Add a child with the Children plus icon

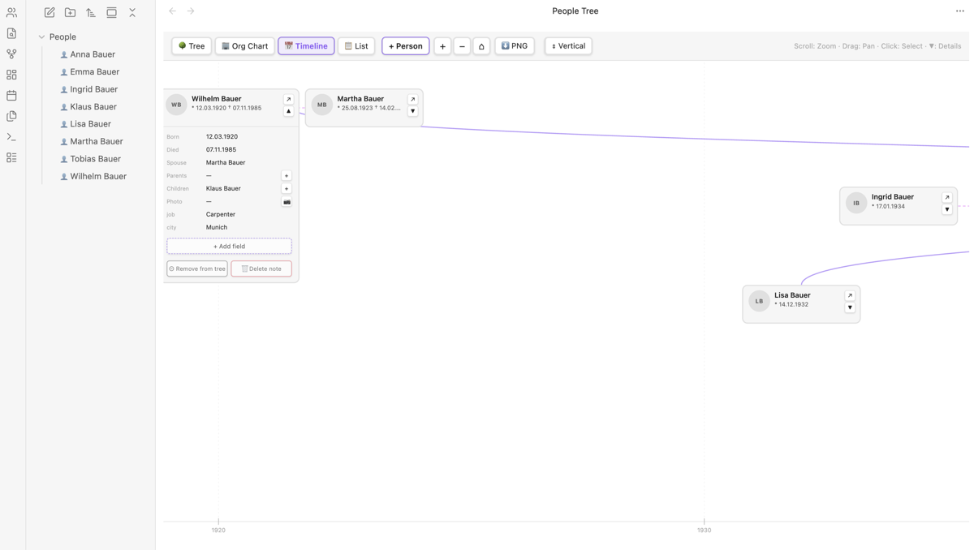(286, 188)
